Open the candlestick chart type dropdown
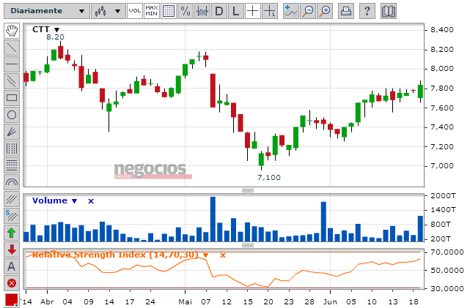470x308 pixels. click(x=109, y=11)
